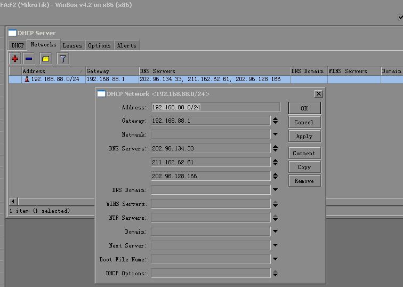Confirm the dialog with OK
This screenshot has height=287, width=403.
click(x=304, y=108)
